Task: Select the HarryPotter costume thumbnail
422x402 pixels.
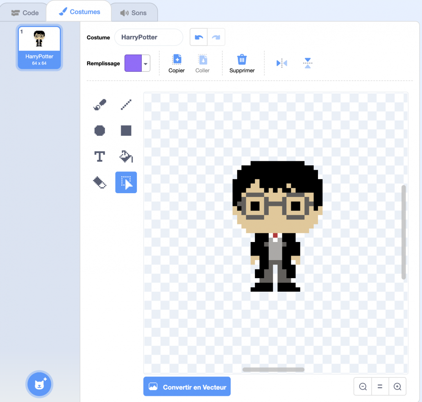Action: (x=39, y=48)
